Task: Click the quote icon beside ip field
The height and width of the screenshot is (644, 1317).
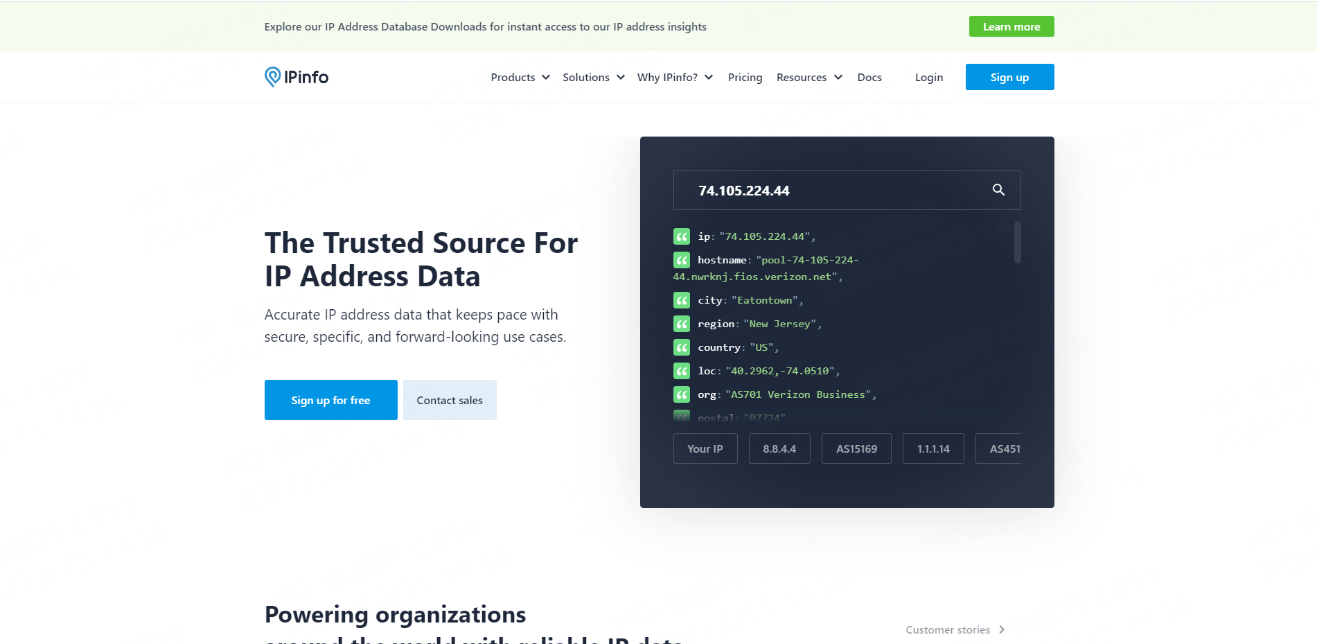Action: [682, 236]
